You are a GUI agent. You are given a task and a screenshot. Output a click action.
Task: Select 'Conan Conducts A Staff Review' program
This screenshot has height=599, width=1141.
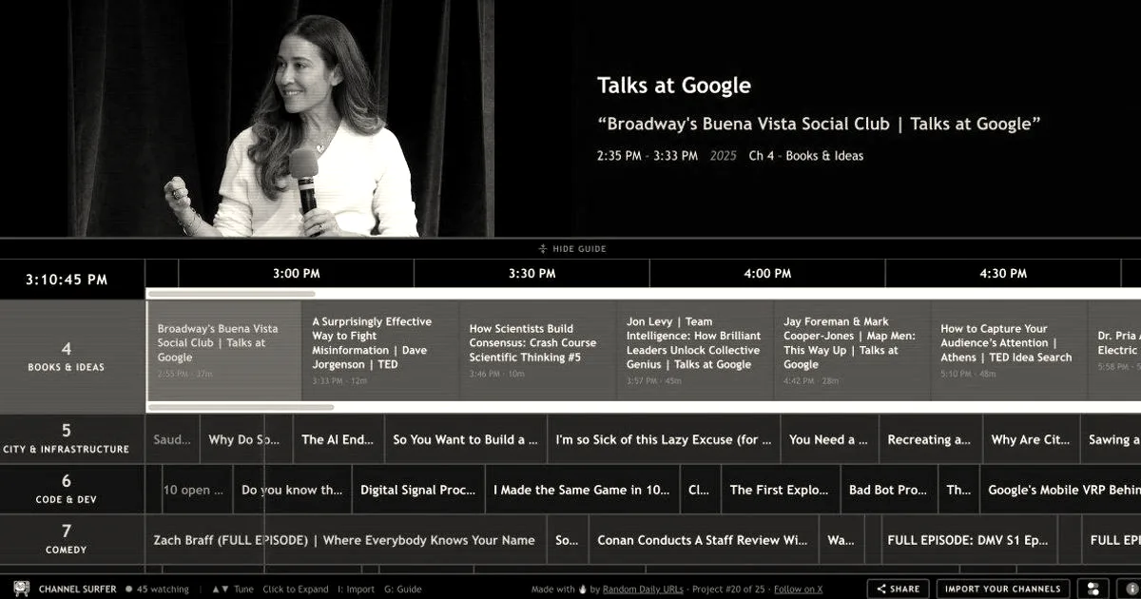click(x=703, y=540)
